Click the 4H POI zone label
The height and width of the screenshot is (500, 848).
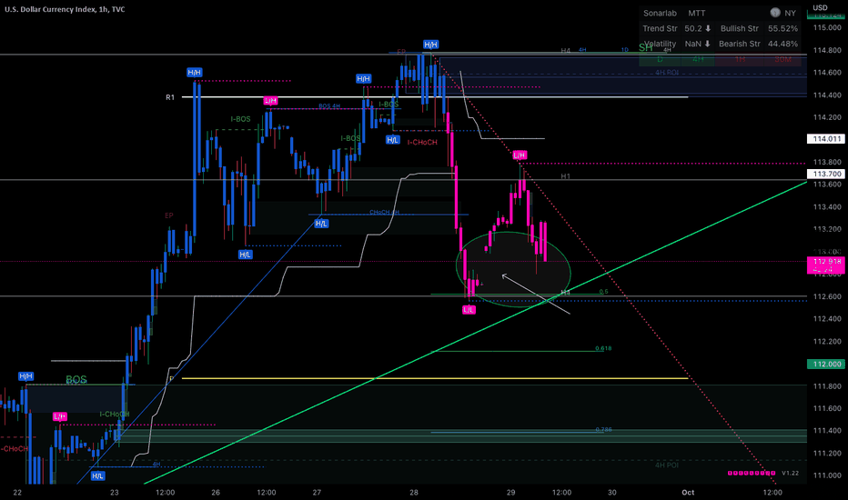coord(667,465)
